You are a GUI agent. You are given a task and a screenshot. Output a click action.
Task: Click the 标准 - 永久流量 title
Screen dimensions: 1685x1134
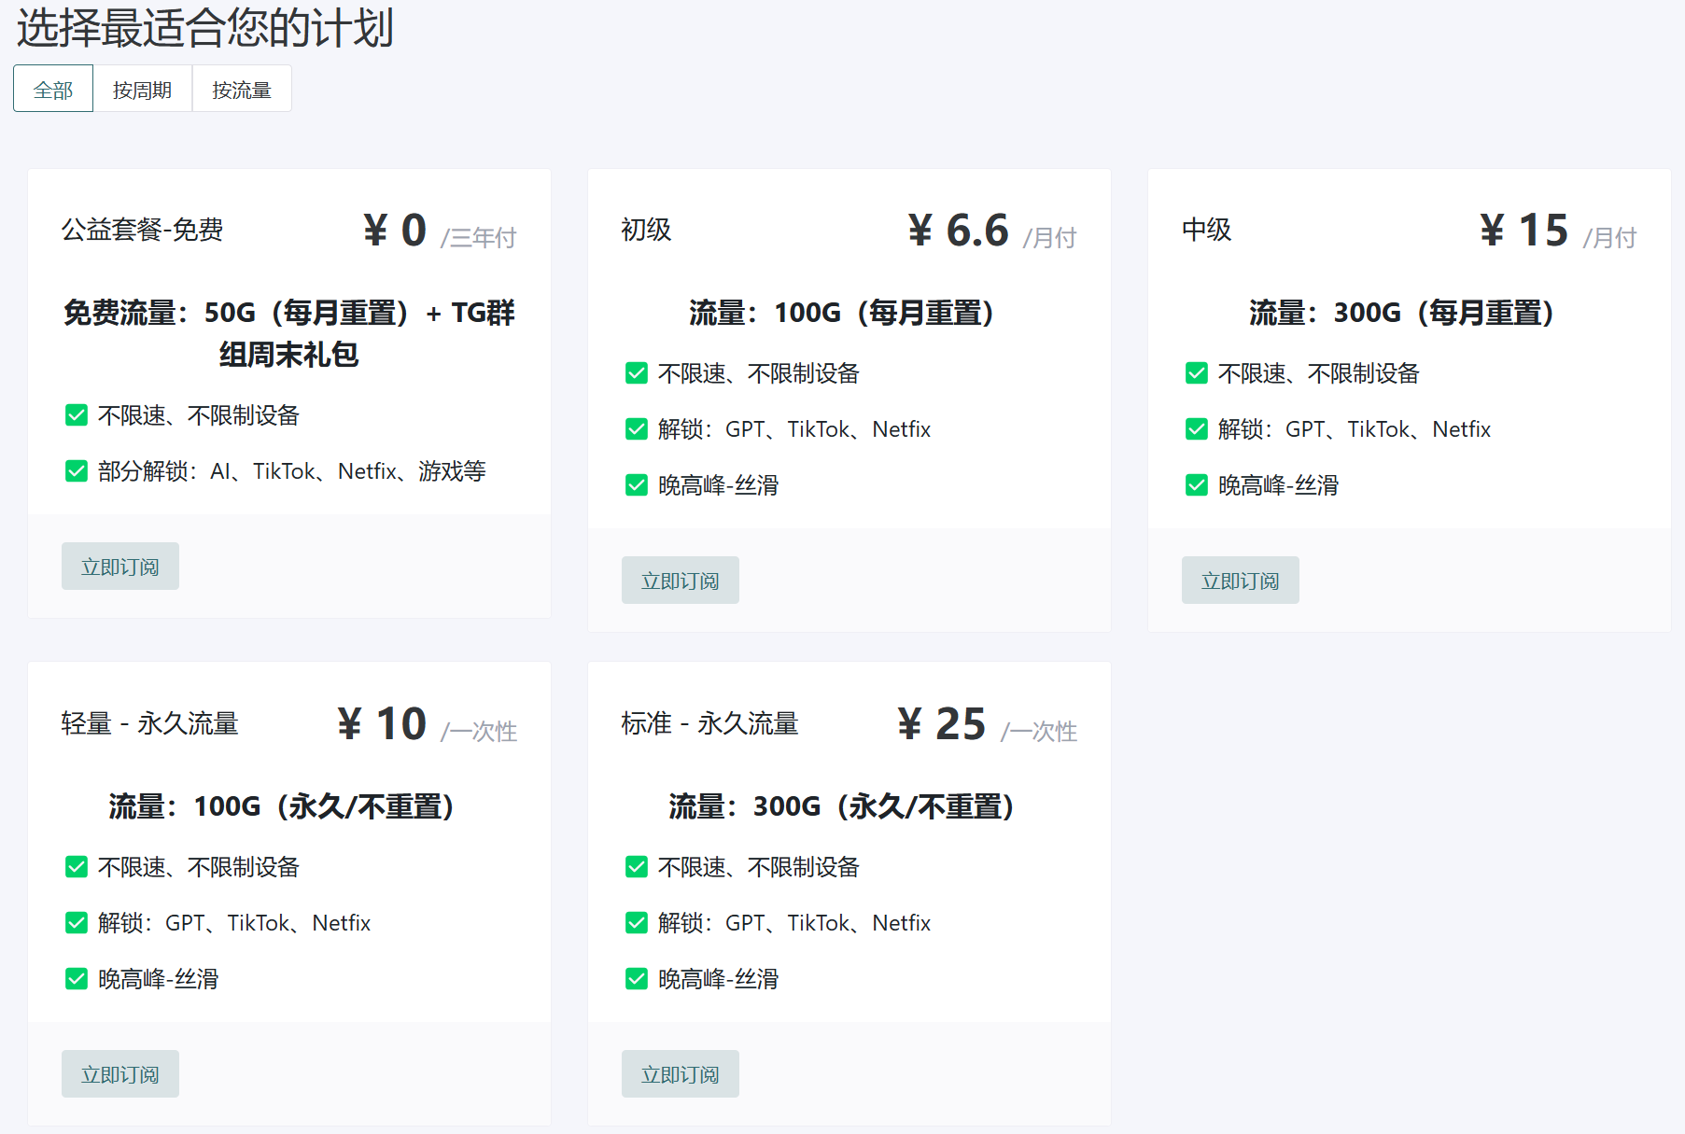click(x=710, y=723)
